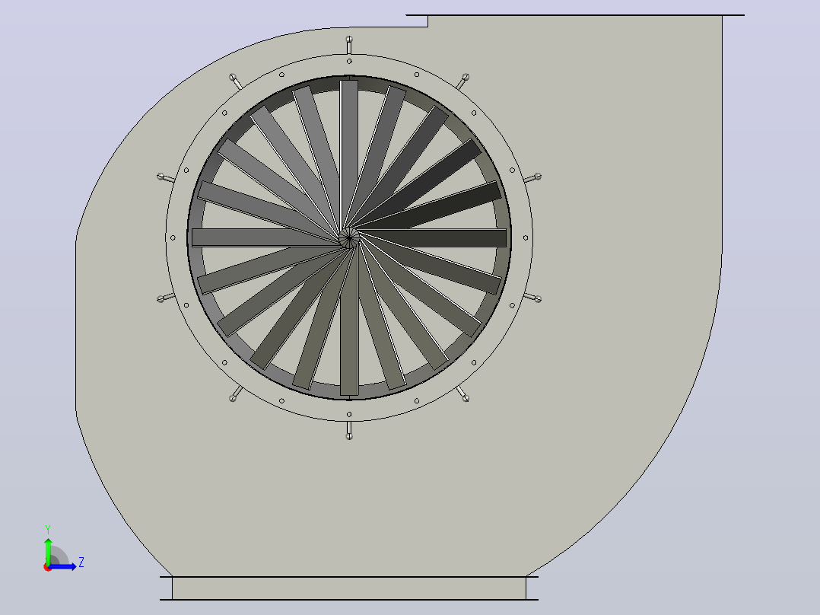Select the horizontal blade pointing right of hub

click(x=433, y=237)
